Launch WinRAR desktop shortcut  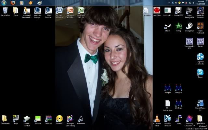[x=49, y=118]
